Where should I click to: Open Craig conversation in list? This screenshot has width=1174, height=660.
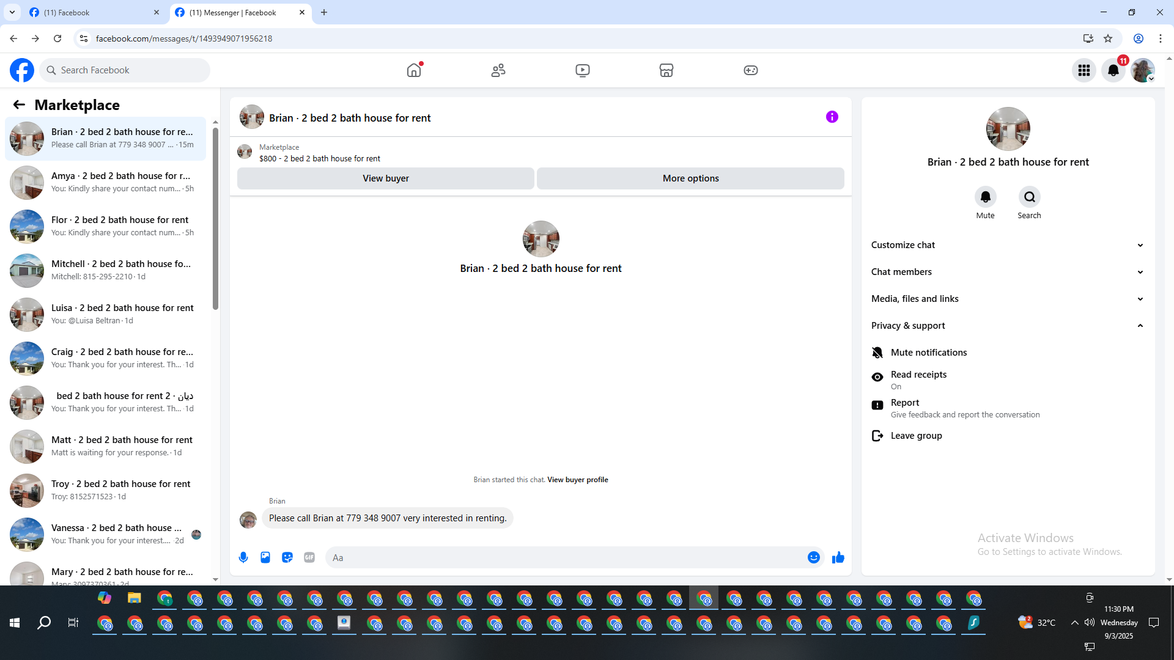pos(105,358)
